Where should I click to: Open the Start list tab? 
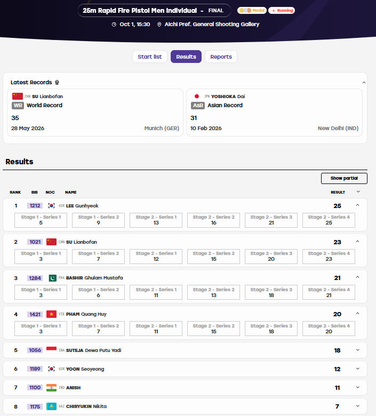[x=150, y=57]
